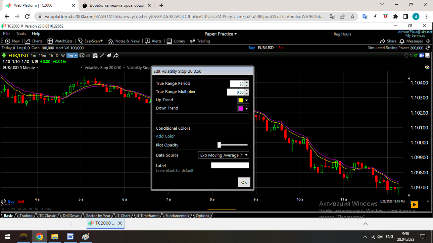This screenshot has height=243, width=433.
Task: Click the yellow Up Trend color swatch
Action: coord(241,100)
